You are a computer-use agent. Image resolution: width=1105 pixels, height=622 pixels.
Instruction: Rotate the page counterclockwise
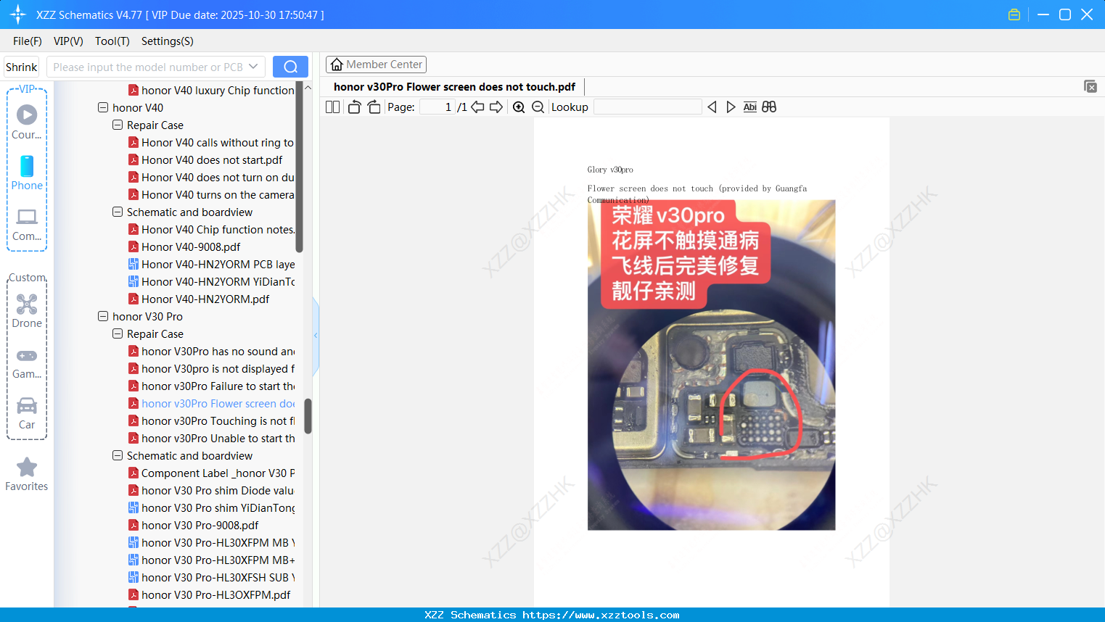coord(354,107)
